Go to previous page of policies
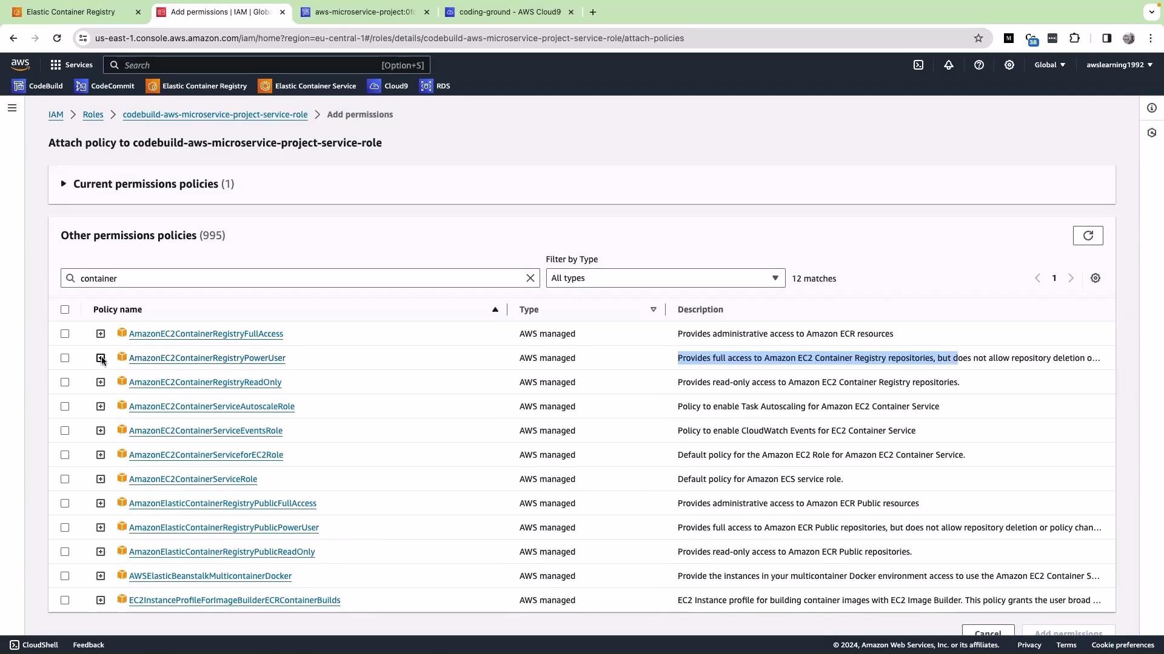This screenshot has width=1164, height=654. click(1038, 278)
